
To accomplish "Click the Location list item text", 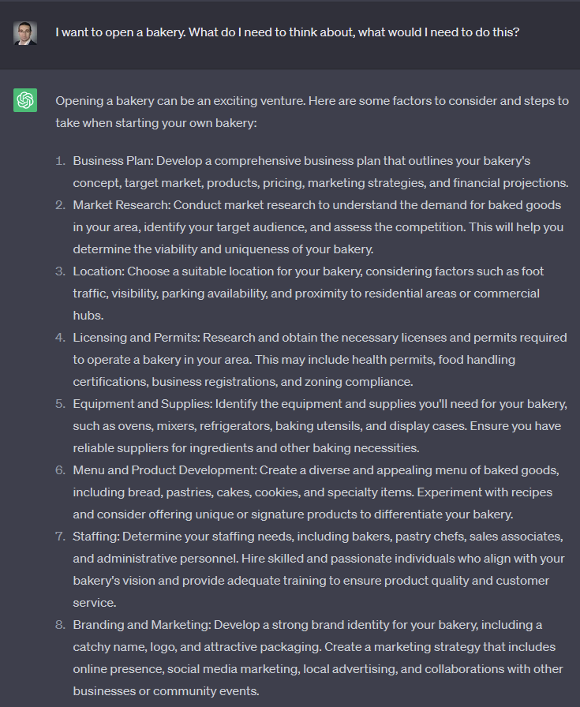I will [x=309, y=293].
